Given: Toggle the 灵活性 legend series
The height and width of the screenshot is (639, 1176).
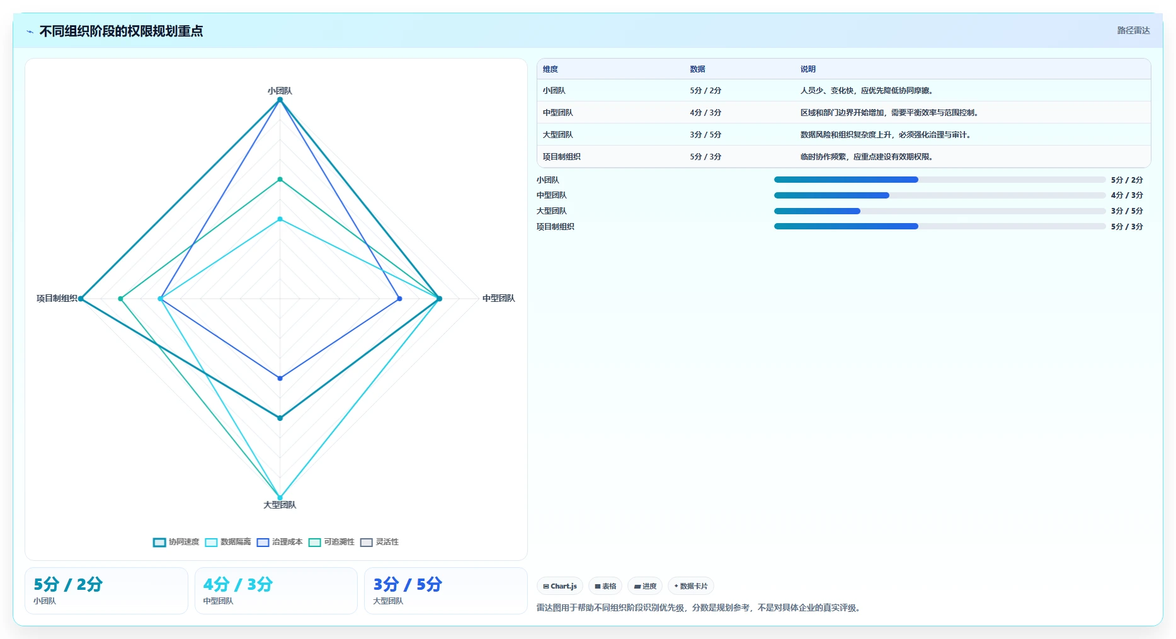Looking at the screenshot, I should [x=379, y=542].
